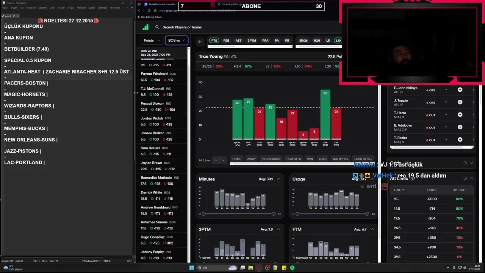
Task: Click Minutes range slider left handle
Action: [x=203, y=214]
